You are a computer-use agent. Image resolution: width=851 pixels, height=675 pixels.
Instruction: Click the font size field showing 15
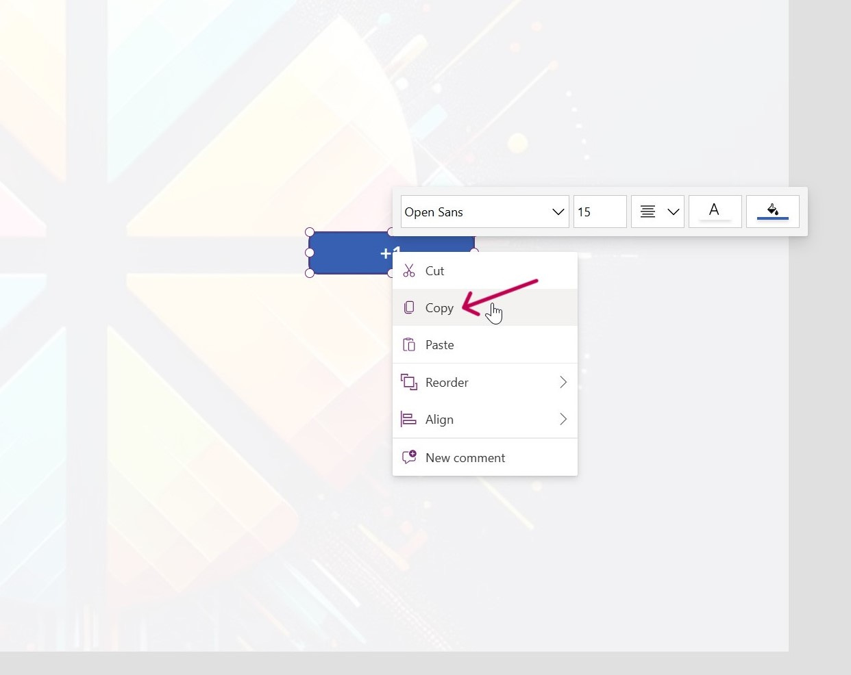click(600, 212)
